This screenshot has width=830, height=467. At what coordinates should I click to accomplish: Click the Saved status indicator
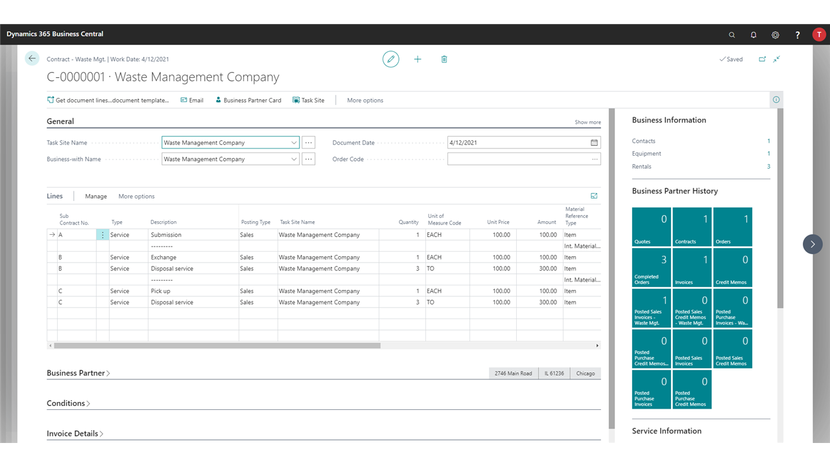tap(731, 59)
